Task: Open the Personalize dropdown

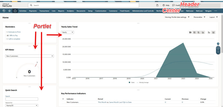Action: coord(199,17)
